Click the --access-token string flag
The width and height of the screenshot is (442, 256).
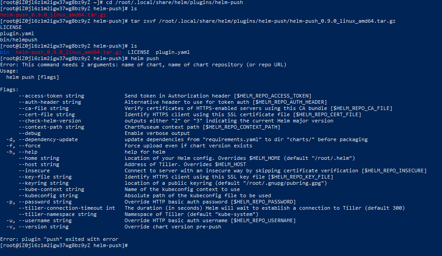(52, 96)
